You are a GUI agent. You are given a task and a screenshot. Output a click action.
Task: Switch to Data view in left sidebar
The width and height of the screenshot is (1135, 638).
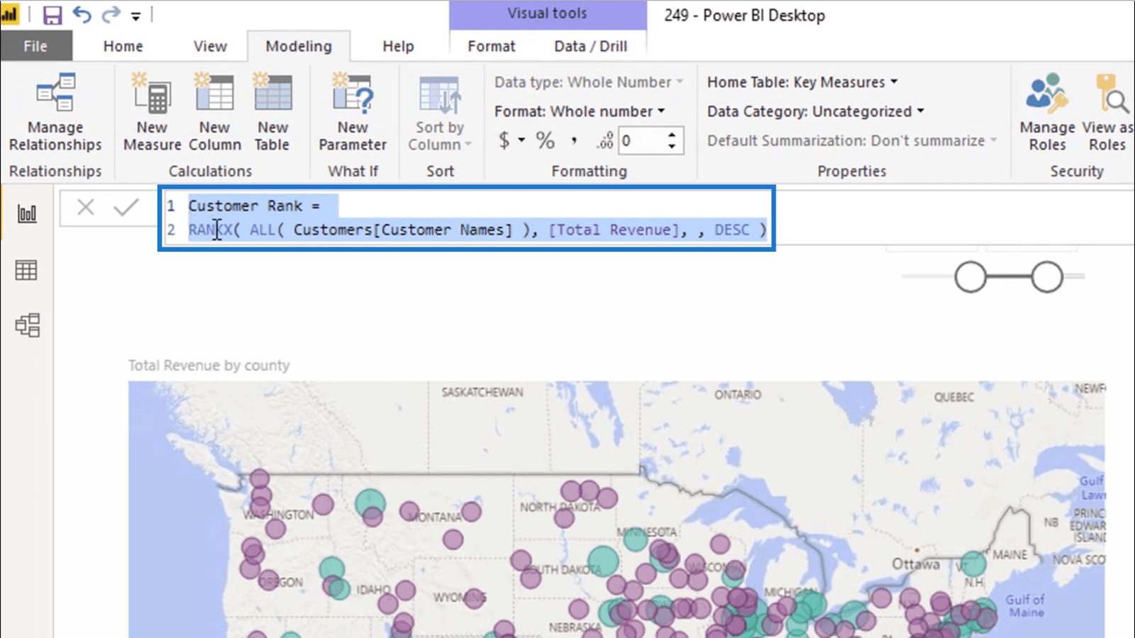click(x=27, y=270)
